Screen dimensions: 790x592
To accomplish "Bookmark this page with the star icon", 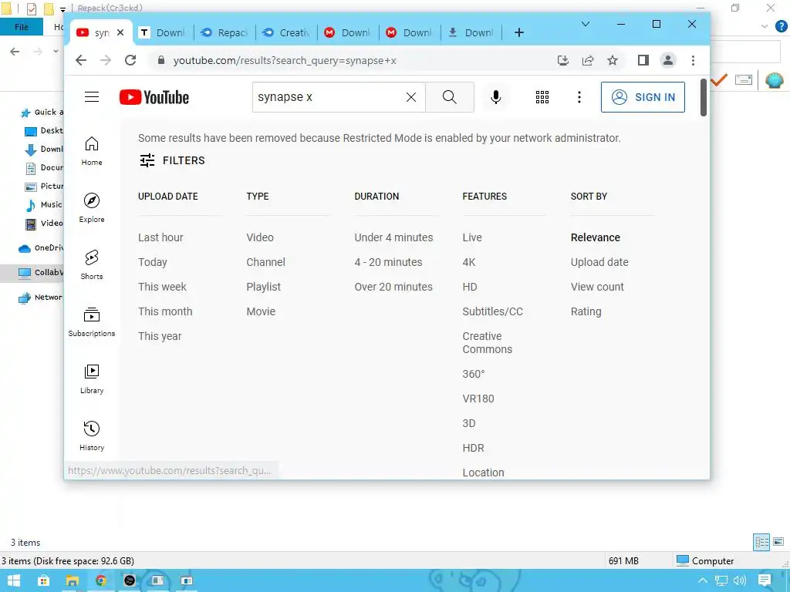I will (x=613, y=60).
